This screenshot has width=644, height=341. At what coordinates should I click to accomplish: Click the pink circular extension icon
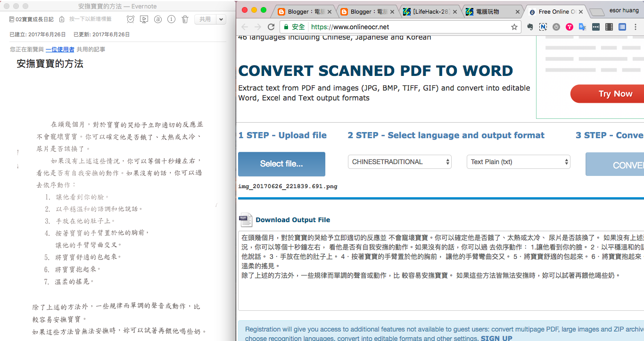pos(570,27)
